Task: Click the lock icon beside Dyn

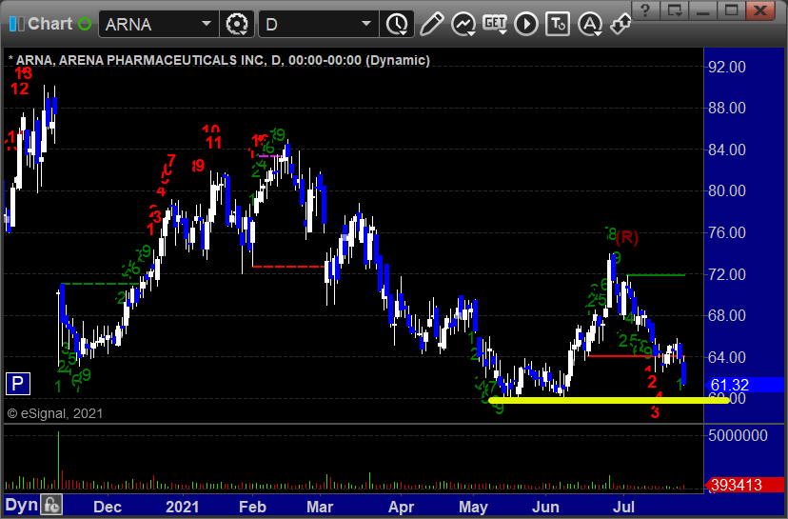Action: click(51, 505)
